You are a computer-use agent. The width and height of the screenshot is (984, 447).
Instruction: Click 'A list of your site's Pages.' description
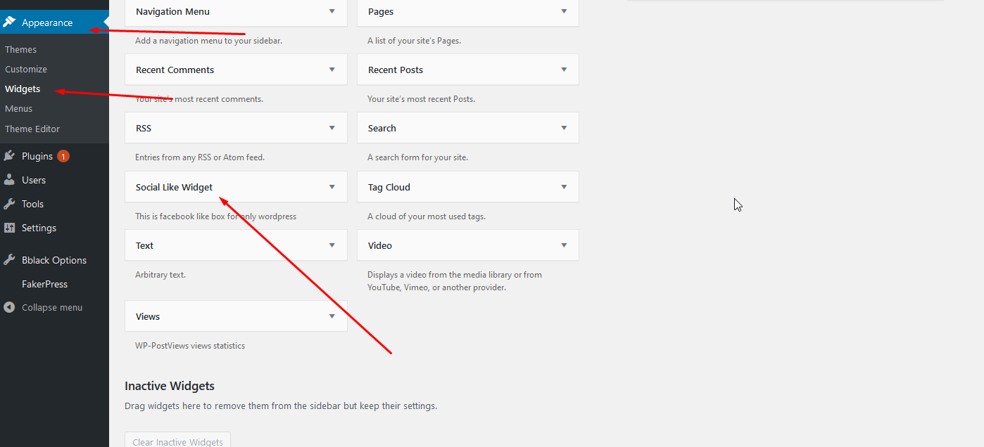tap(415, 41)
